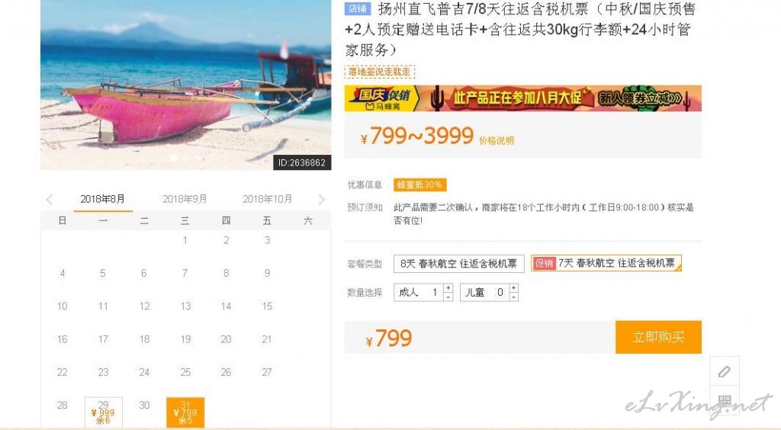Image resolution: width=781 pixels, height=430 pixels.
Task: Switch to 2018年10月 calendar tab
Action: click(x=268, y=199)
